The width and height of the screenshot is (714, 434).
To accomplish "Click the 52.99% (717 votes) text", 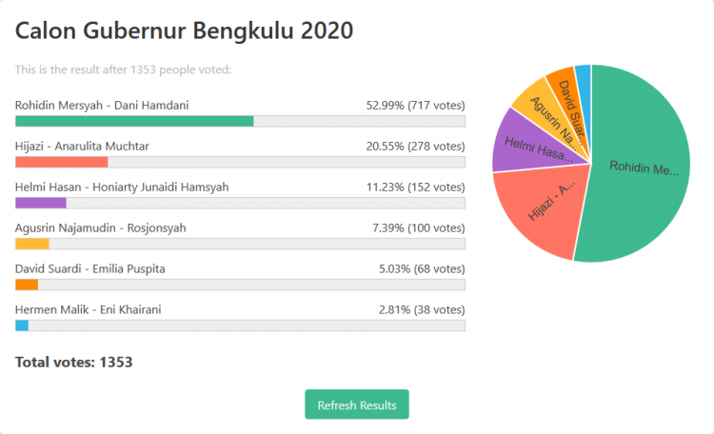I will coord(415,106).
